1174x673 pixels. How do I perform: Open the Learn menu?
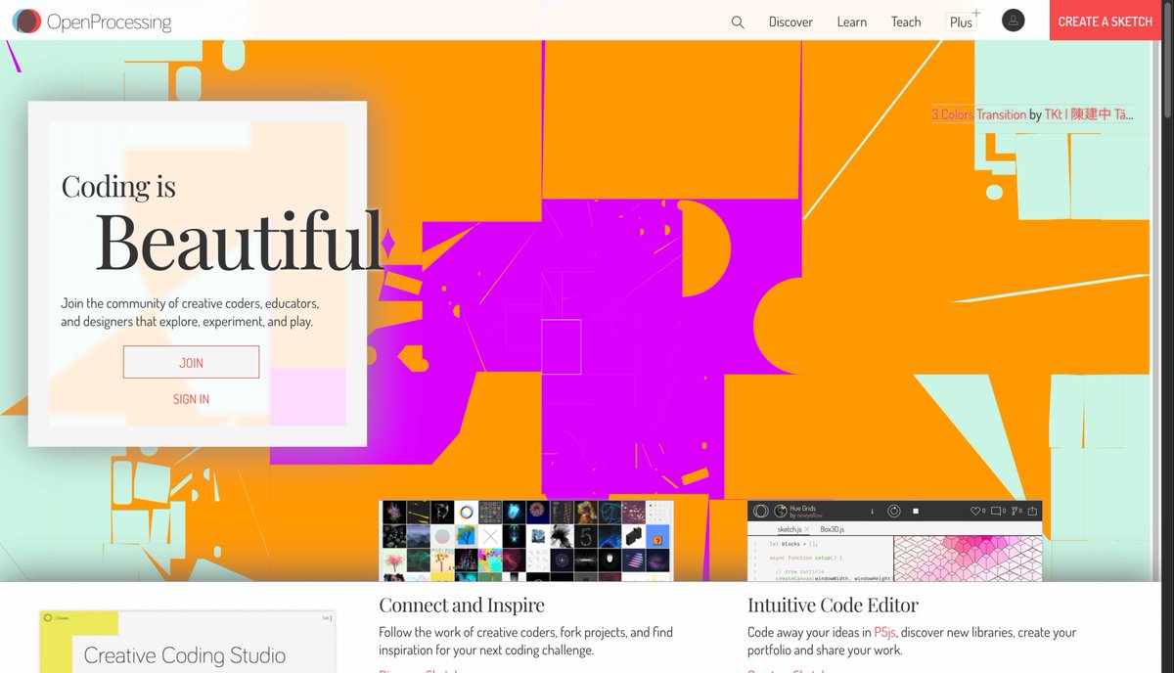(x=851, y=22)
